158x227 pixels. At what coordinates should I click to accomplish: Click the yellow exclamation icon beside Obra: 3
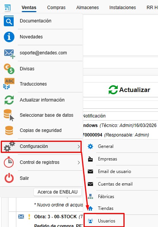coord(29,217)
